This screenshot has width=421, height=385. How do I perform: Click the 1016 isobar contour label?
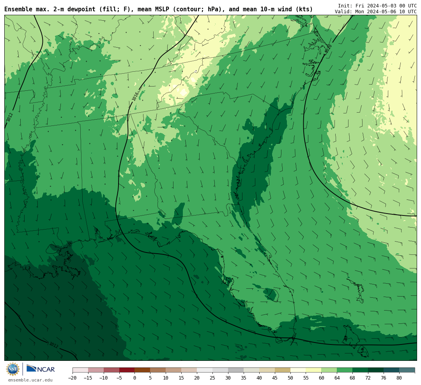point(135,96)
